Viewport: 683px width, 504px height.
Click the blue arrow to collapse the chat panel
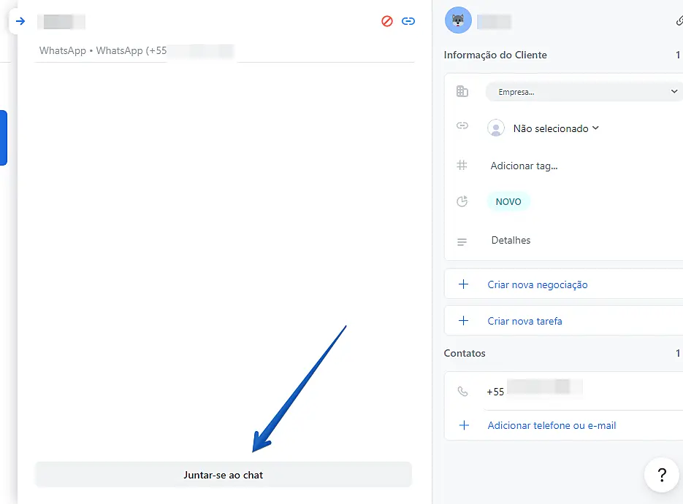click(20, 21)
